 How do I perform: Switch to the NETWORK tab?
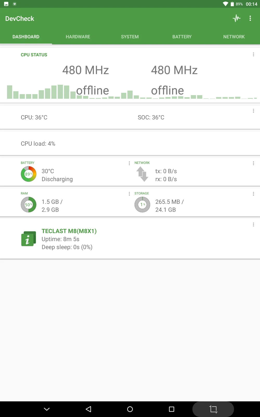[234, 37]
